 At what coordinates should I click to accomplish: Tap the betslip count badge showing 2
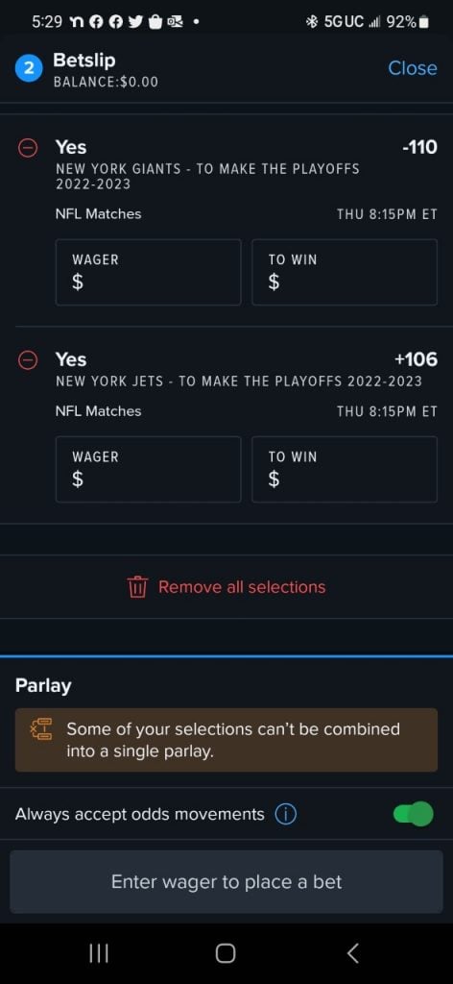28,69
